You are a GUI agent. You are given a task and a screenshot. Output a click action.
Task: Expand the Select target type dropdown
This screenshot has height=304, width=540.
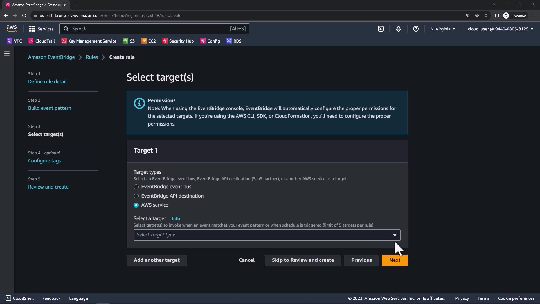tap(267, 235)
